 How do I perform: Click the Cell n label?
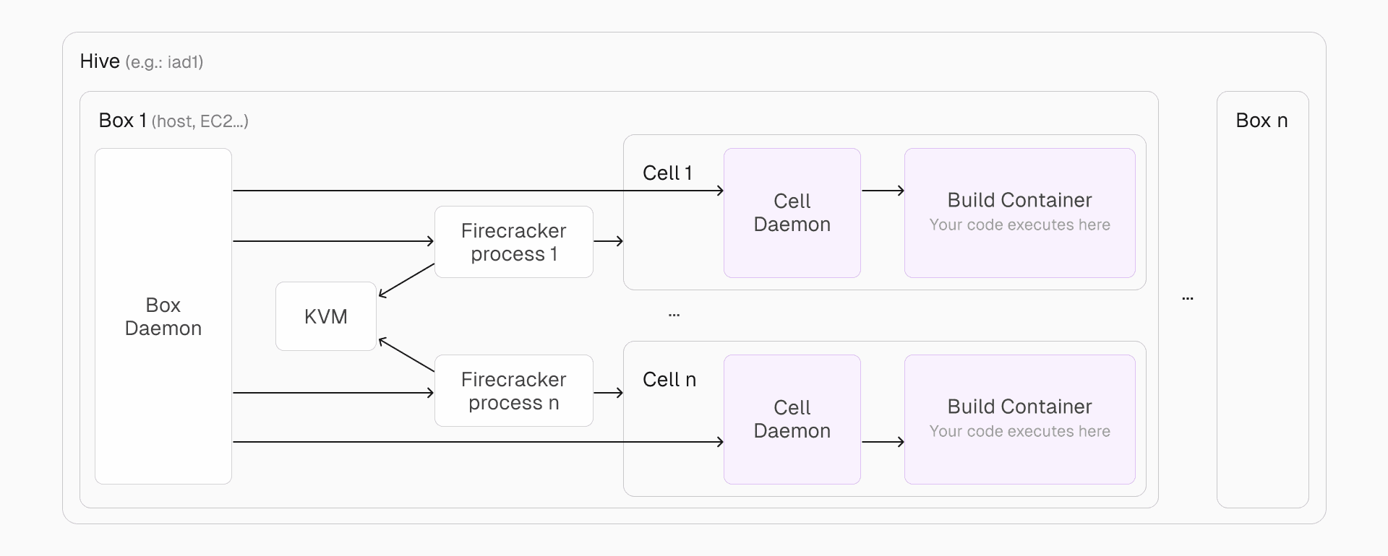[x=669, y=380]
